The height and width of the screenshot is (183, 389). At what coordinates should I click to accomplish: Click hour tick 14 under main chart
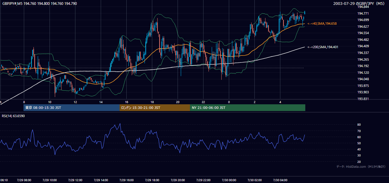pos(101,102)
